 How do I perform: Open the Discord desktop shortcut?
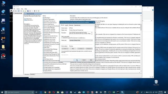click(3, 21)
